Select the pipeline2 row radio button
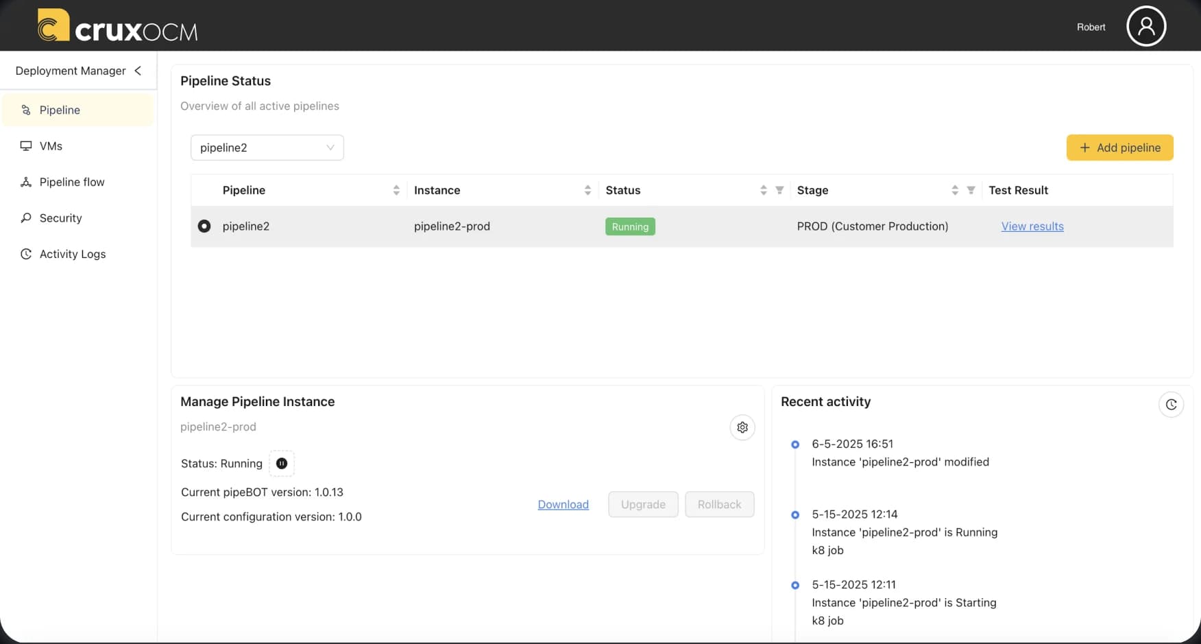This screenshot has width=1201, height=644. (204, 226)
